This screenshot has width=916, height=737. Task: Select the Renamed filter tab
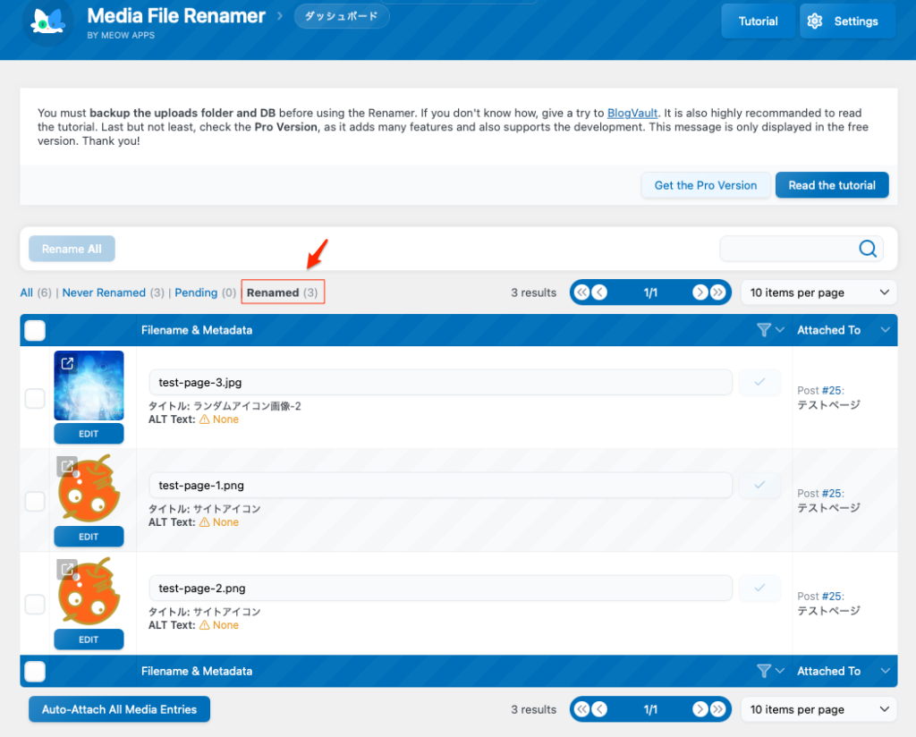pos(273,292)
